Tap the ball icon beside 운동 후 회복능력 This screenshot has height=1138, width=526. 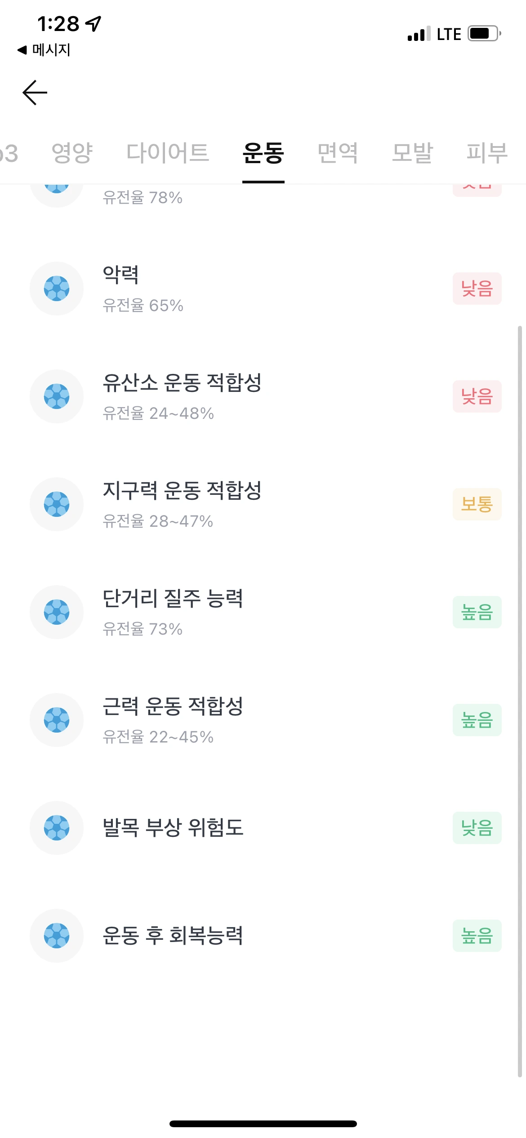(x=57, y=936)
